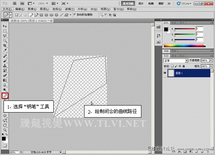Switch to the Swatches tab

tap(174, 23)
